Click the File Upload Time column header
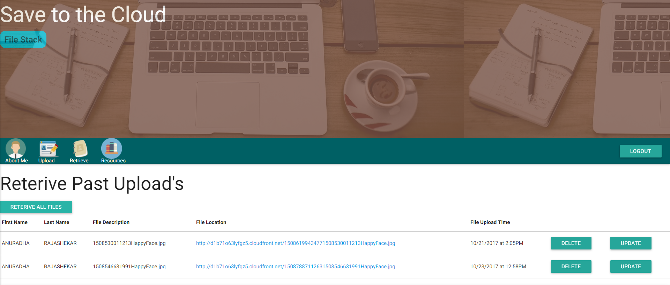The image size is (670, 285). [x=490, y=222]
